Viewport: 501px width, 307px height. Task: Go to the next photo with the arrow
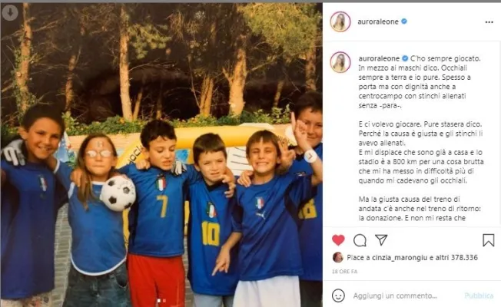point(310,156)
